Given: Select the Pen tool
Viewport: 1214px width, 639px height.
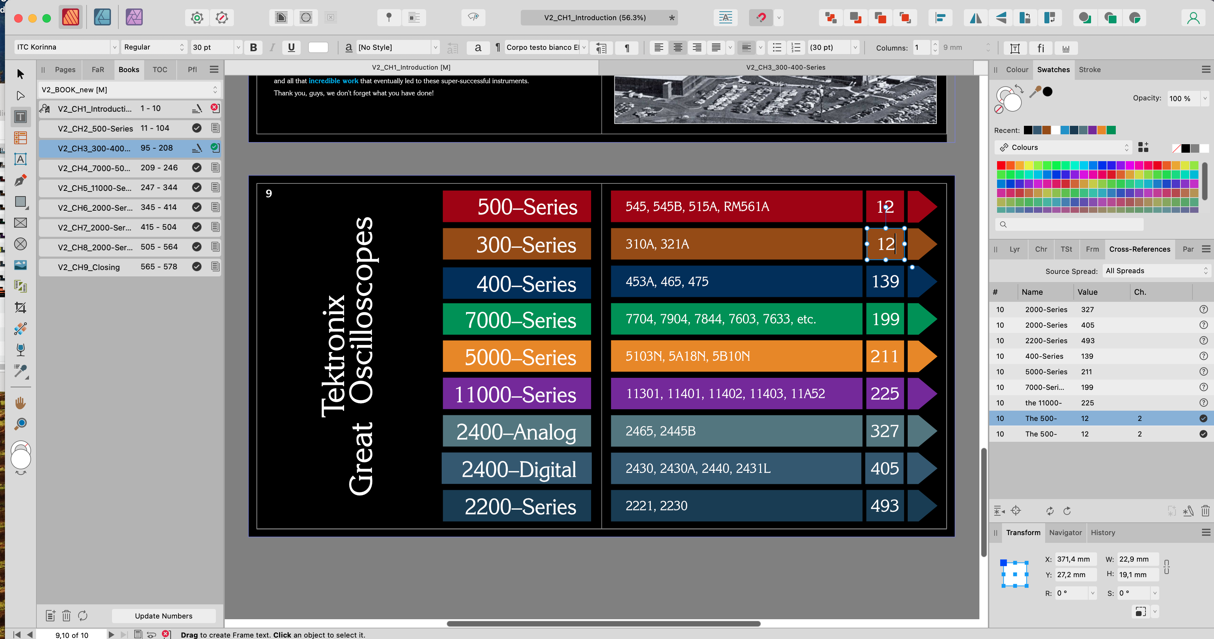Looking at the screenshot, I should 20,180.
